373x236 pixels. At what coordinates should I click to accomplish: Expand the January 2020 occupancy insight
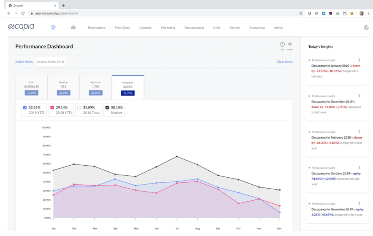click(x=359, y=60)
